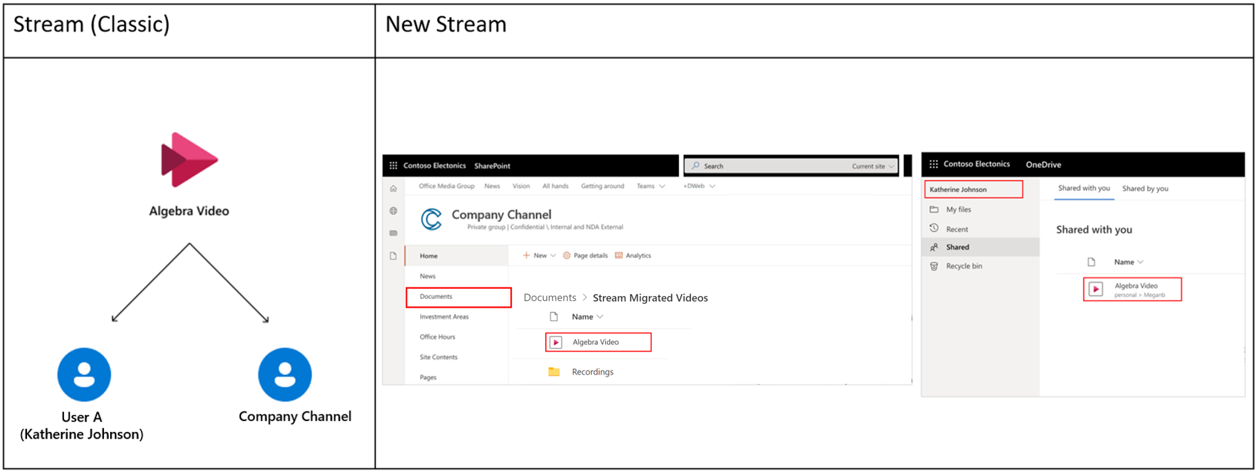Click the Documents breadcrumb link
The image size is (1257, 473).
pyautogui.click(x=550, y=298)
